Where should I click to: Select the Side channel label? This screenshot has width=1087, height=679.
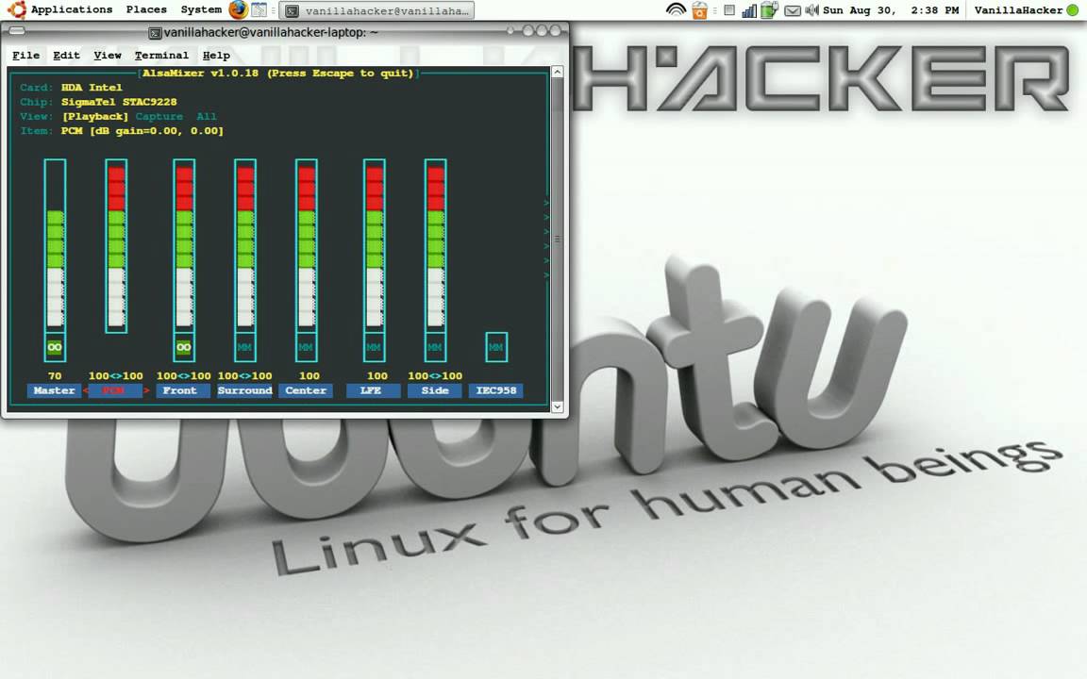(435, 390)
